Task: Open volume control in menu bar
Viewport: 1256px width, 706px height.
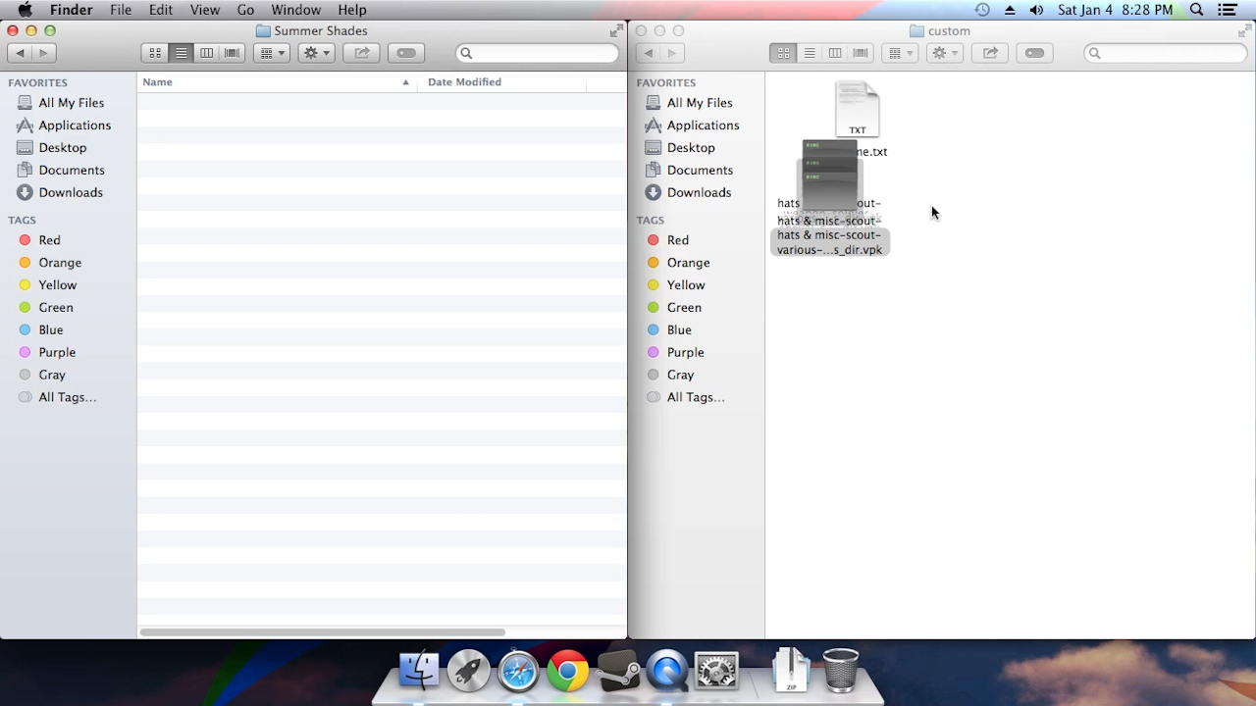Action: 1036,10
